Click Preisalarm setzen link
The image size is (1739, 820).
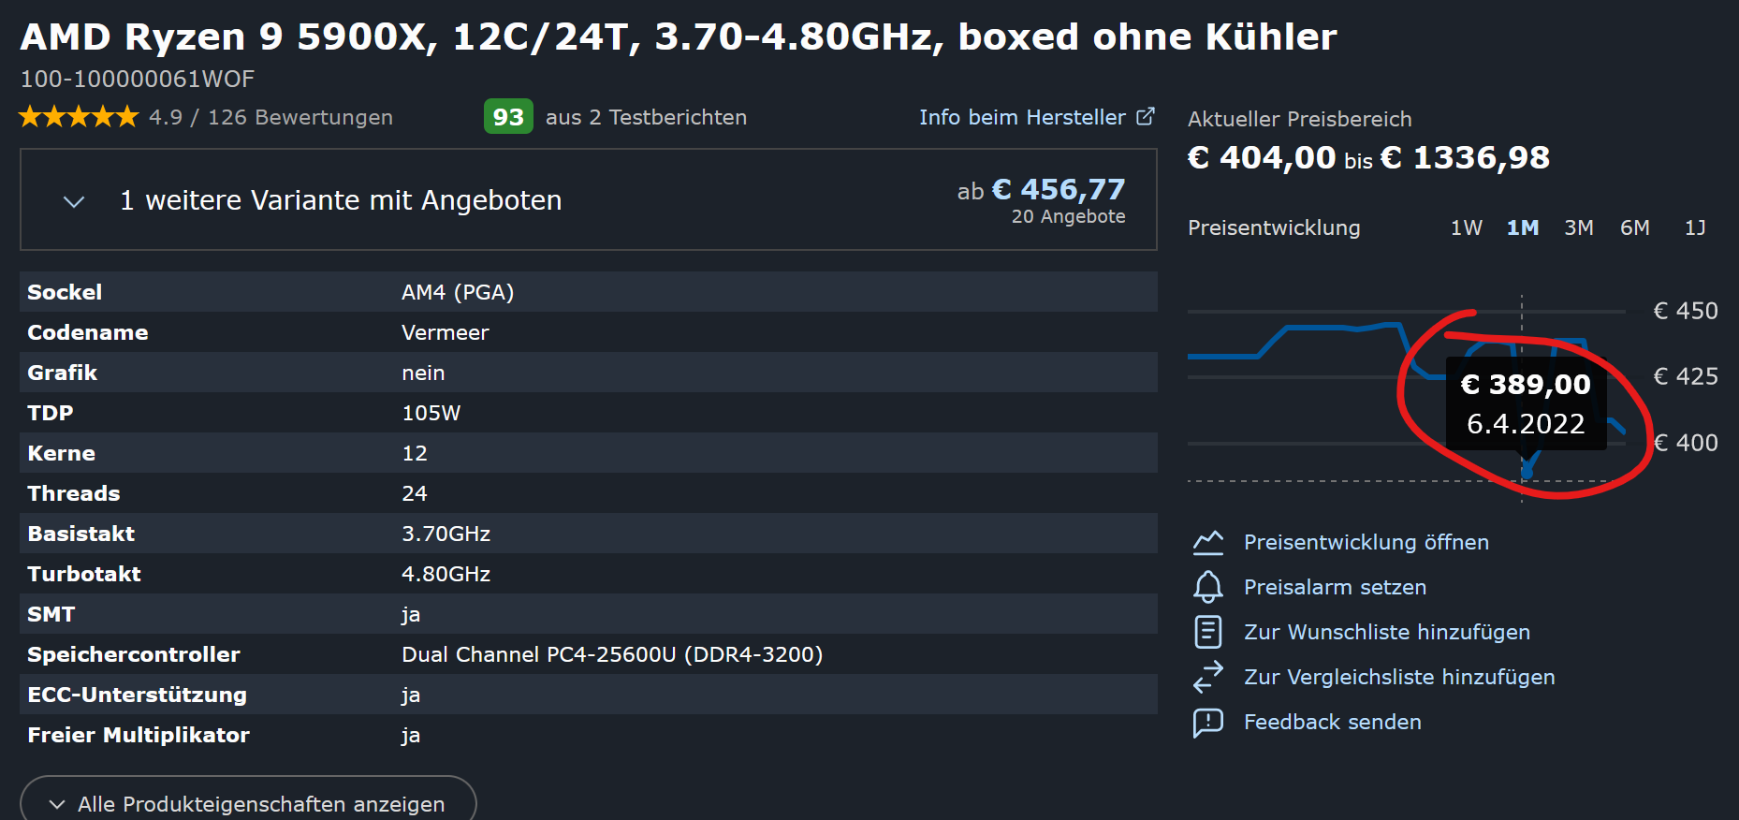coord(1335,587)
